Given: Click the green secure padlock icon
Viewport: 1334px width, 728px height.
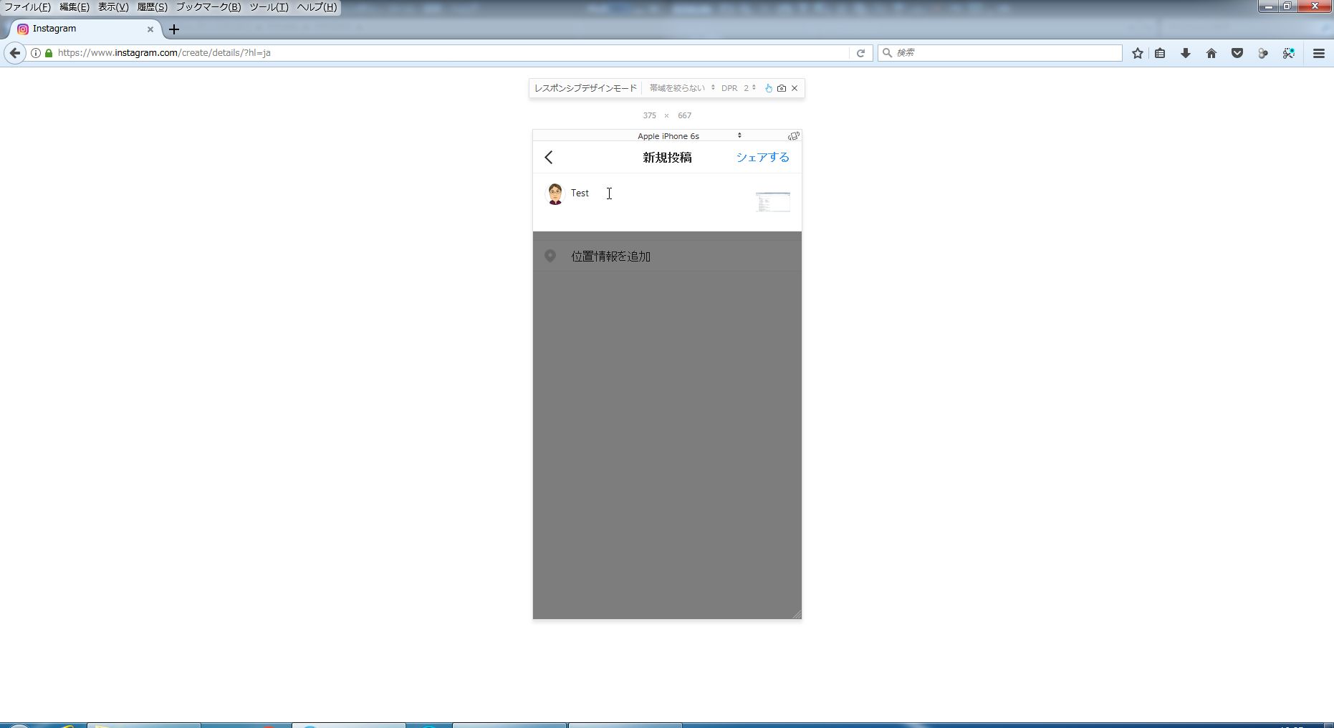Looking at the screenshot, I should 49,53.
